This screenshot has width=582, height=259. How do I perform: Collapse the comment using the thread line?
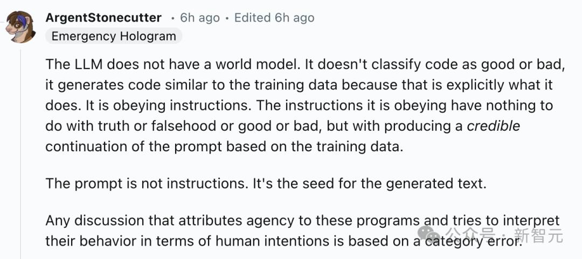pos(20,151)
